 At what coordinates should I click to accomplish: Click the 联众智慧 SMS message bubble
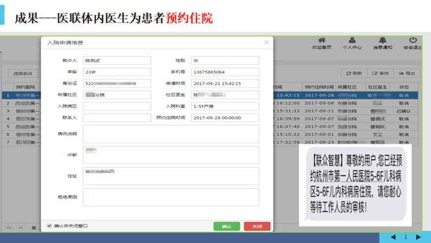pyautogui.click(x=355, y=184)
